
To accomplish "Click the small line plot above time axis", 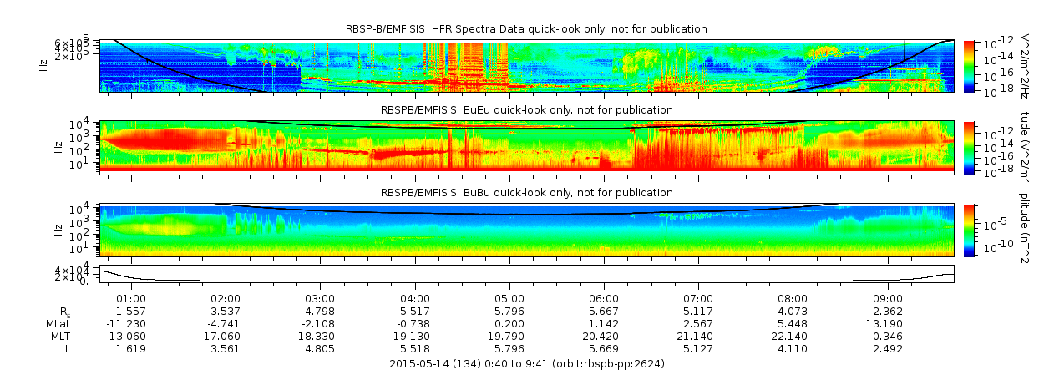I will (526, 273).
